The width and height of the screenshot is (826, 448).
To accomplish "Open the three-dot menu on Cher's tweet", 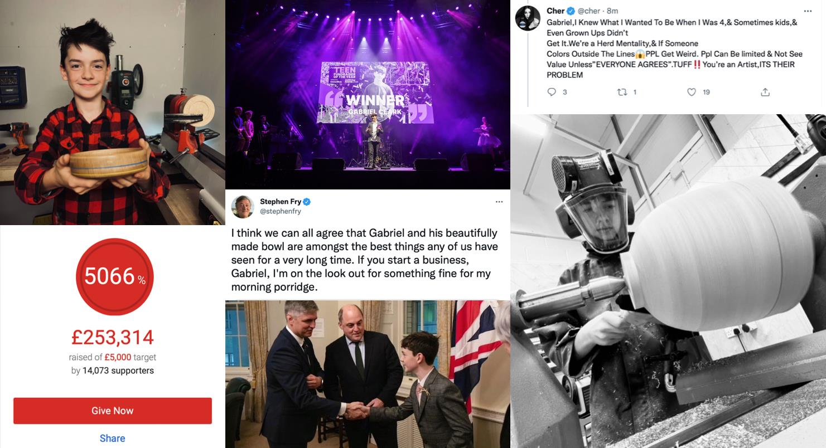I will [x=808, y=11].
